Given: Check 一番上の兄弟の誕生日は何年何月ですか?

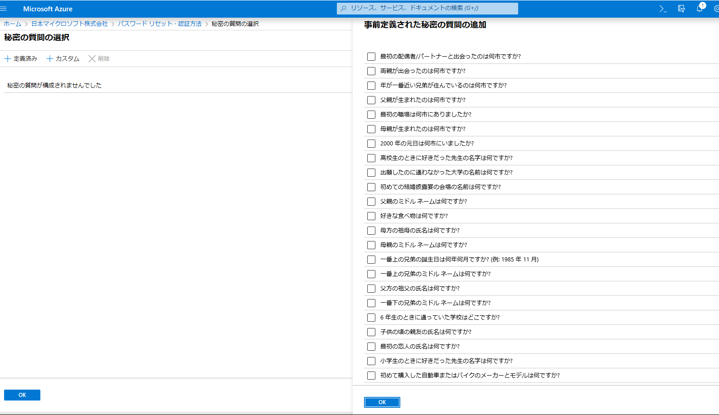Looking at the screenshot, I should [x=371, y=260].
